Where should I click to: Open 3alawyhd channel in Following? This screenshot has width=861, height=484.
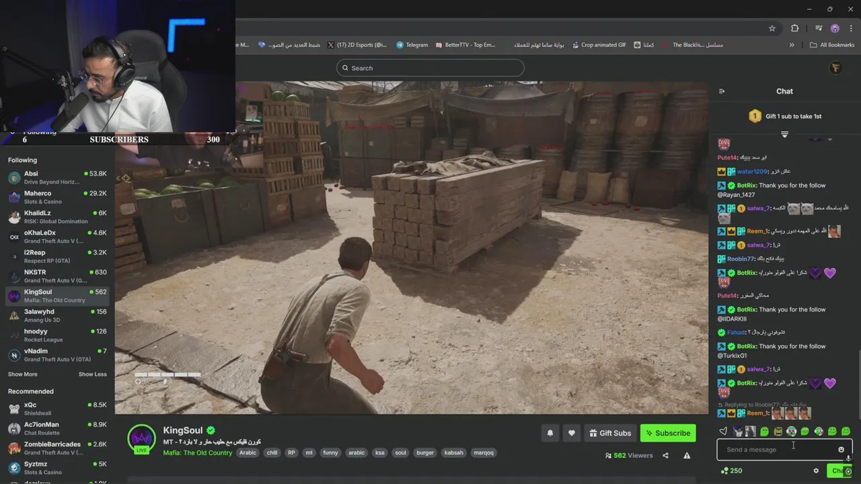coord(57,315)
